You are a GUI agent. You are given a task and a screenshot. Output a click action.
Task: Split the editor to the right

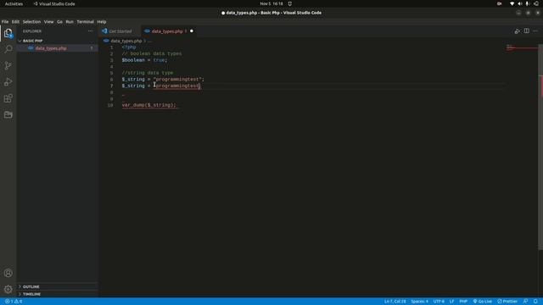coord(526,30)
